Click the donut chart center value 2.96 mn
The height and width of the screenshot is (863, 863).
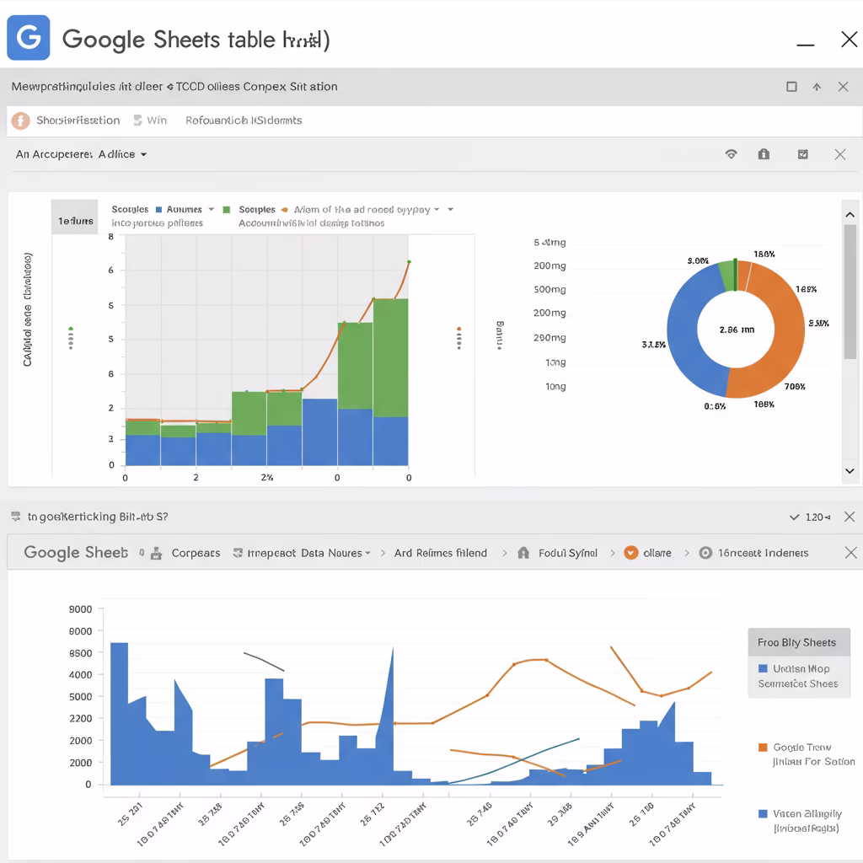pos(737,330)
